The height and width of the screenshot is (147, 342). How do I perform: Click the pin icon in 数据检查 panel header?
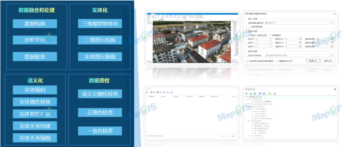tap(335, 89)
